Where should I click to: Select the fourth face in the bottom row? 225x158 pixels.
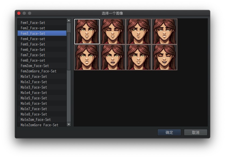tap(164, 57)
